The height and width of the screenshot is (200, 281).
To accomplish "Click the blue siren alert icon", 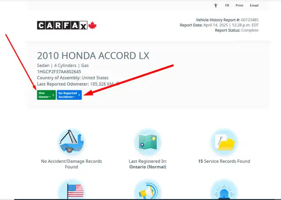I will tap(224, 189).
